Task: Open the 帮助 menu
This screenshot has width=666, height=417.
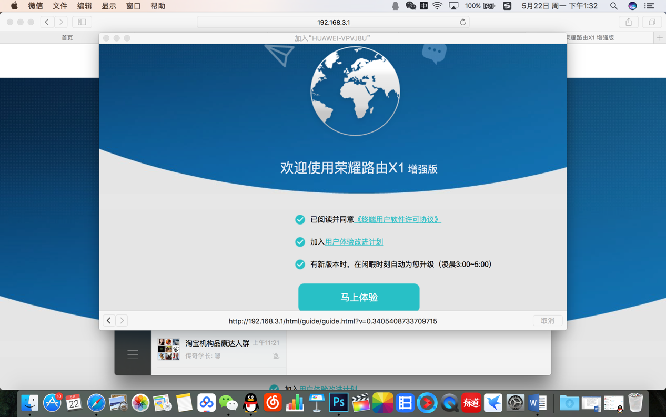Action: pyautogui.click(x=158, y=6)
